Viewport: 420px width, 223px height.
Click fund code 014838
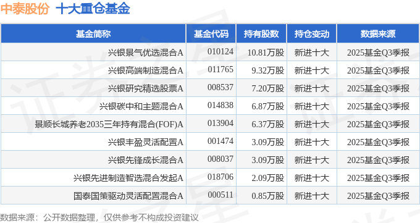click(x=220, y=106)
